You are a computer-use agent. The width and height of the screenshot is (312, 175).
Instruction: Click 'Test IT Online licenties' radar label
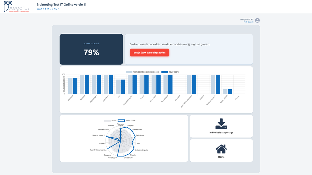coord(98,150)
